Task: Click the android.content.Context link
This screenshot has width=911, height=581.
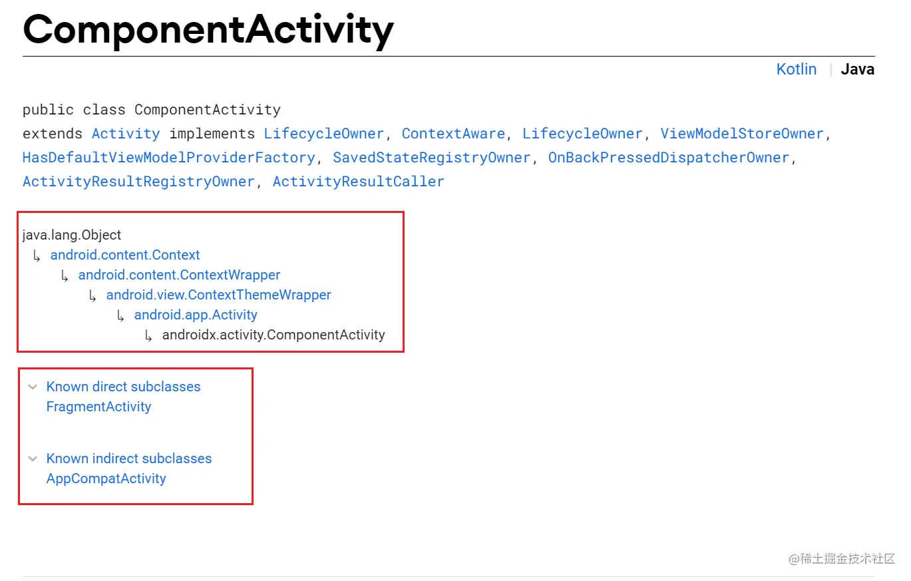Action: pos(125,255)
